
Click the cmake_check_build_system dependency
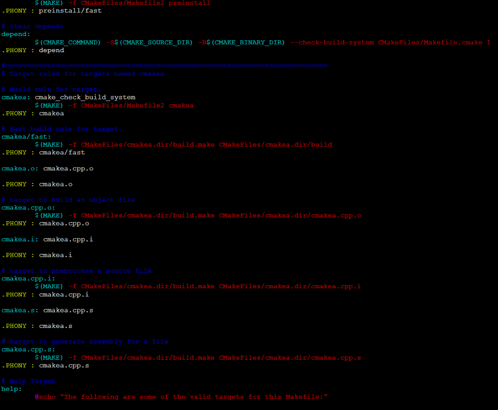(x=85, y=98)
